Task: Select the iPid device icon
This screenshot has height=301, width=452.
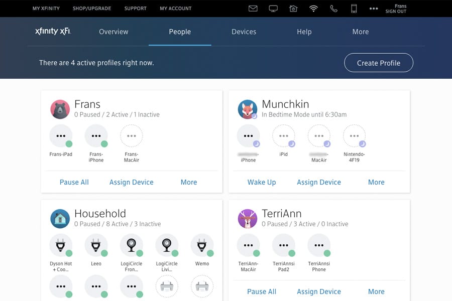Action: [x=284, y=135]
